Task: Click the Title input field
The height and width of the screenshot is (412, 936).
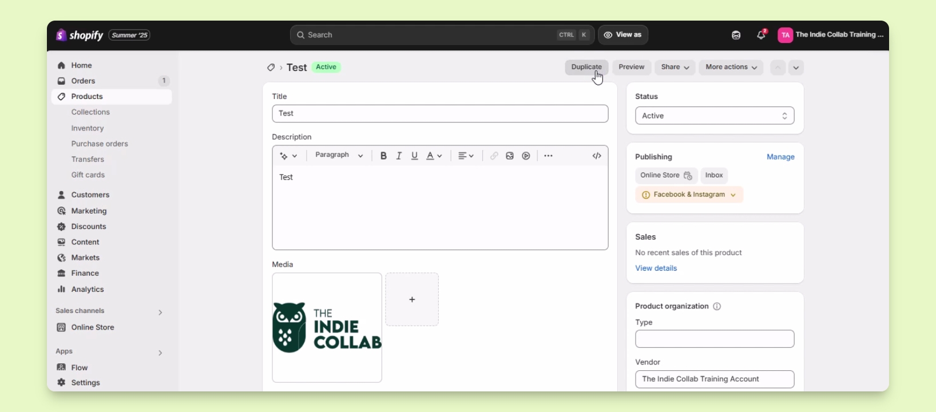Action: pyautogui.click(x=440, y=113)
